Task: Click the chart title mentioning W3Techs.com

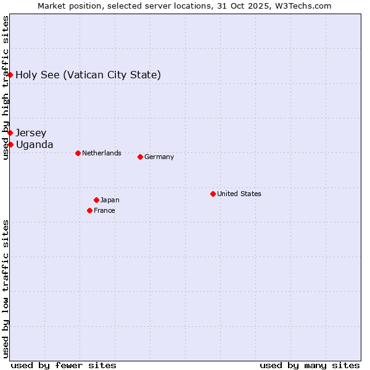Action: click(184, 6)
